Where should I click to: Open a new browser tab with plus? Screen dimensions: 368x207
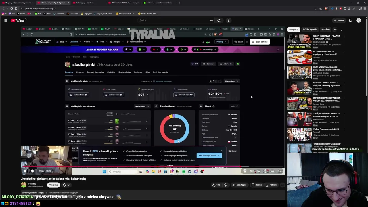click(x=180, y=3)
